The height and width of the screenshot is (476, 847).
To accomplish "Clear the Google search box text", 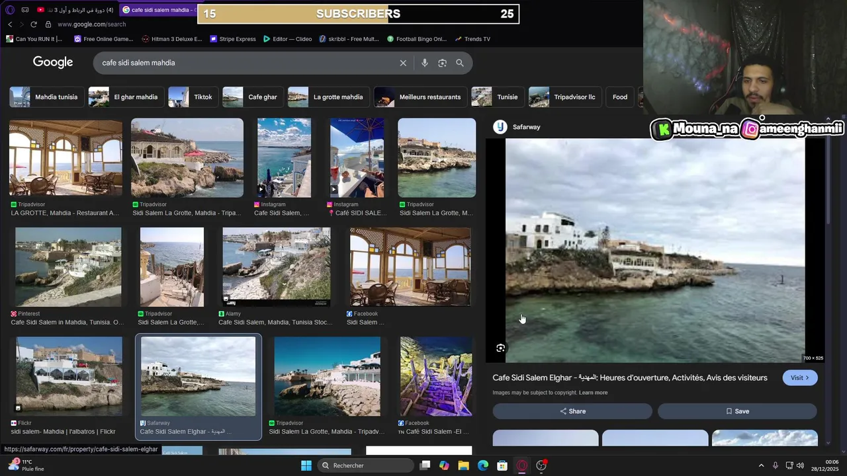I will pyautogui.click(x=403, y=63).
